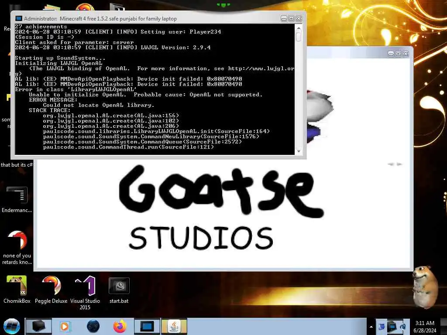Click 'Client asked for parameter: server' line
447x335 pixels.
tap(74, 42)
